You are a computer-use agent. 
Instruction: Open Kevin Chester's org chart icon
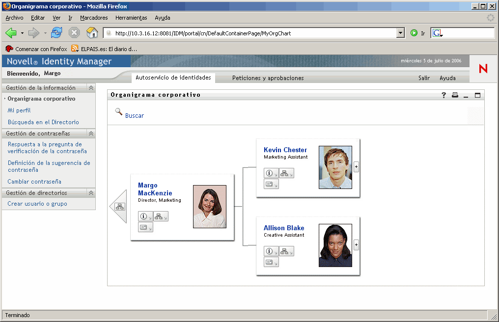pyautogui.click(x=286, y=173)
